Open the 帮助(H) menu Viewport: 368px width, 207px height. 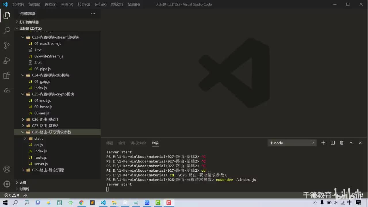pyautogui.click(x=133, y=4)
